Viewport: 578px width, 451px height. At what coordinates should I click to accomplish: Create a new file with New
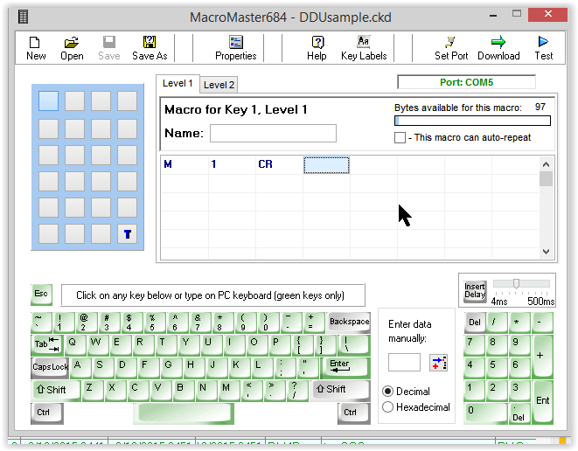point(35,48)
